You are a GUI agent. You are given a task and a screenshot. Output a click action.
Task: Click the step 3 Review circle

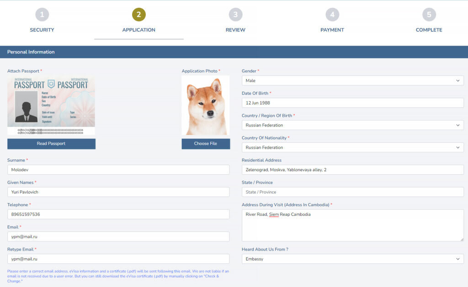235,14
